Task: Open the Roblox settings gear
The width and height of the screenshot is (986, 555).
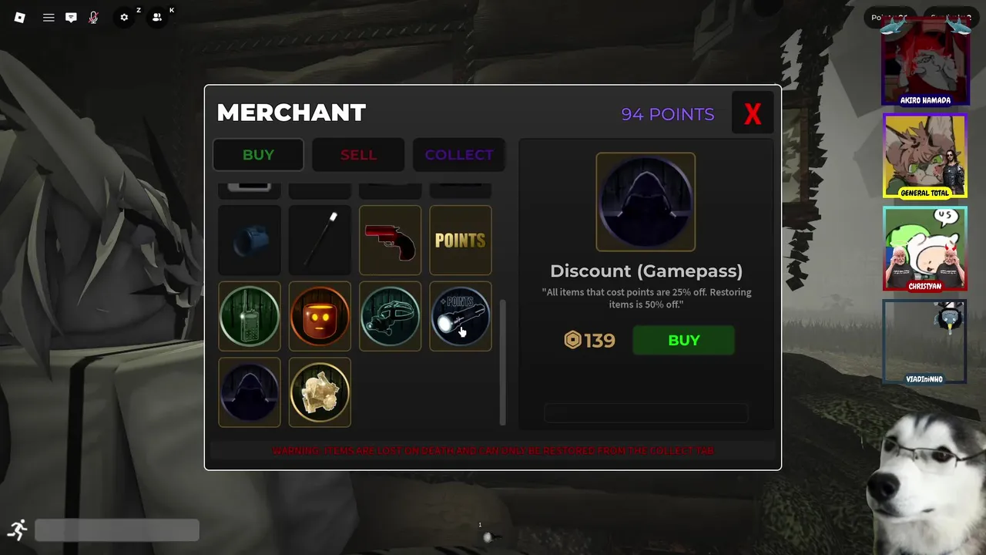Action: (x=124, y=17)
